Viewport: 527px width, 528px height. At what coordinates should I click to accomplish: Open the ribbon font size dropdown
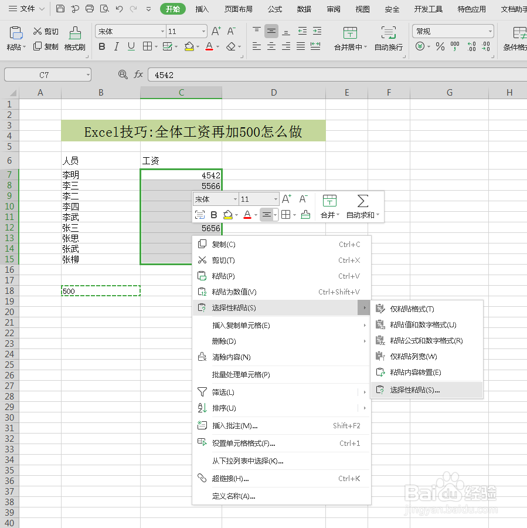point(203,31)
